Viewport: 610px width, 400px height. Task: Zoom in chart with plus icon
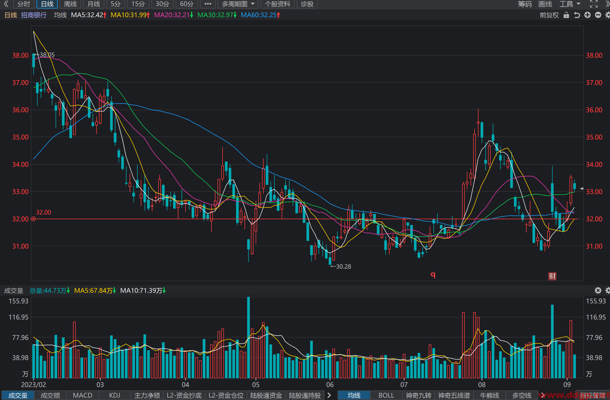(x=588, y=15)
